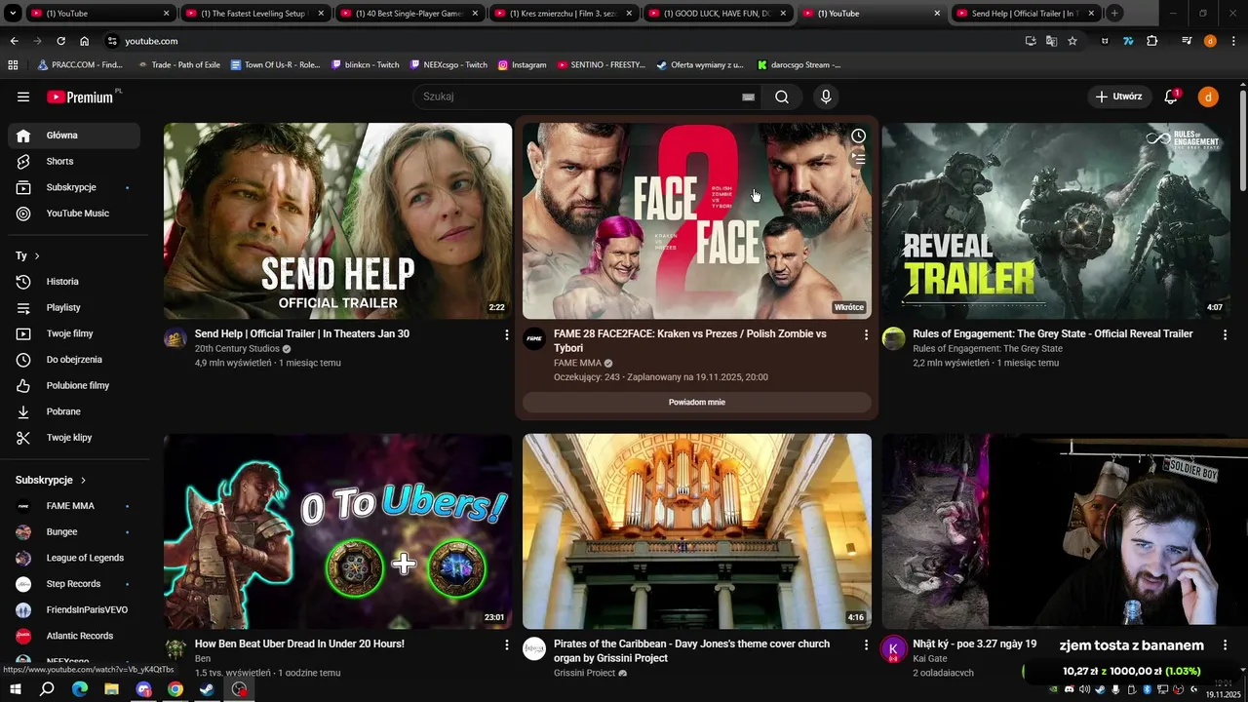The image size is (1248, 702).
Task: Open Bungee channel subscription
Action: pos(74,531)
